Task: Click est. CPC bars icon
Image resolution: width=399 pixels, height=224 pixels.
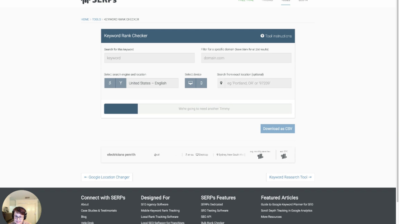Action: (284, 156)
